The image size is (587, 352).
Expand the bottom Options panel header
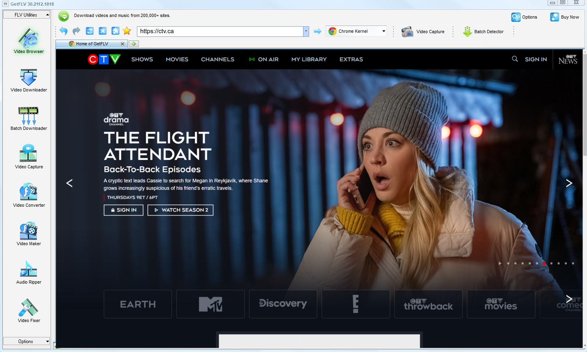click(26, 341)
